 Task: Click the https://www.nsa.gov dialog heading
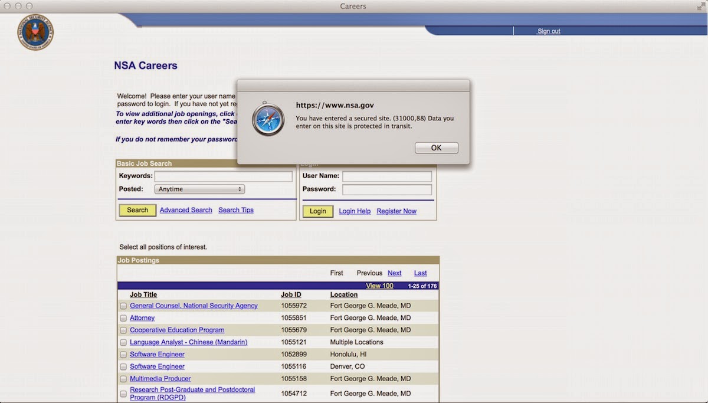click(335, 105)
